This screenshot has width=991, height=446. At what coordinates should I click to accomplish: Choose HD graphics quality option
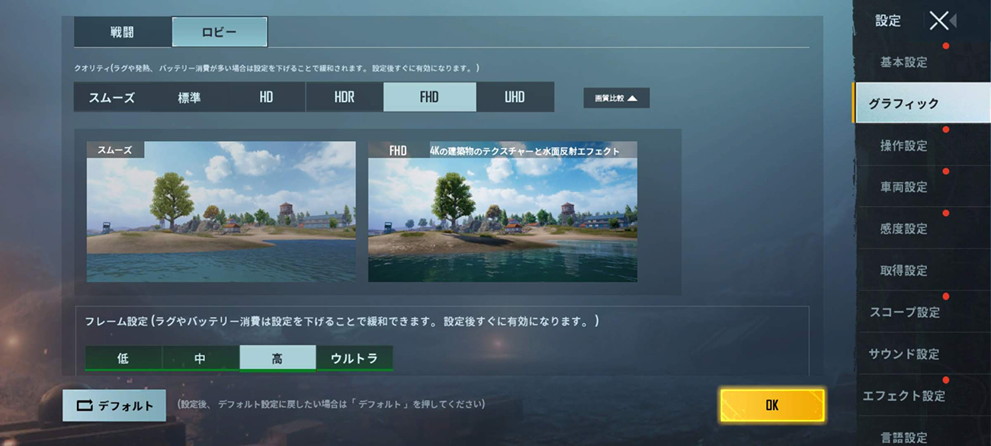coord(266,98)
